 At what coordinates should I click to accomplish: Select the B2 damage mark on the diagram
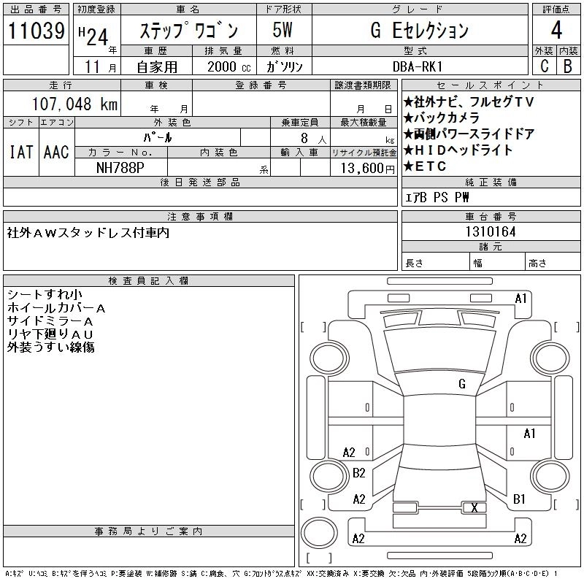point(358,473)
